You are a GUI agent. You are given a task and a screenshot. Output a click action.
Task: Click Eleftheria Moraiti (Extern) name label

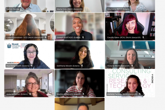[68, 66]
